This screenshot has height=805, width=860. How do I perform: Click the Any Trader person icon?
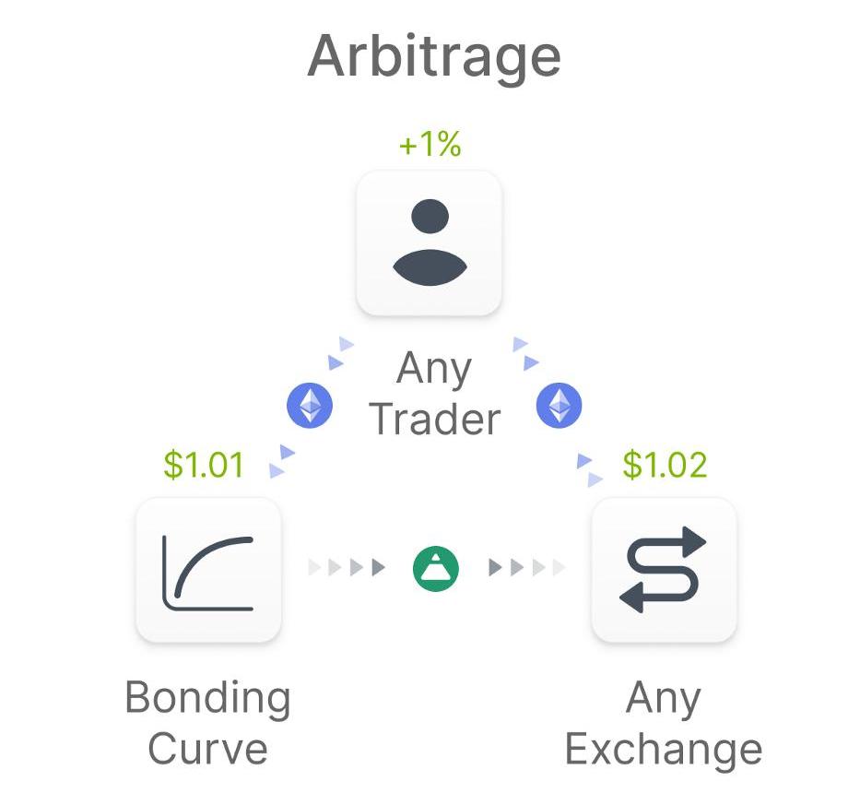coord(430,243)
